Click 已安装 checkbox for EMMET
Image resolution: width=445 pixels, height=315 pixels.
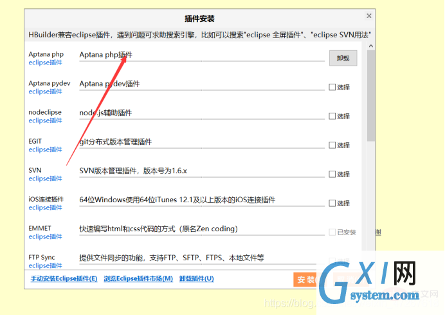(x=332, y=232)
